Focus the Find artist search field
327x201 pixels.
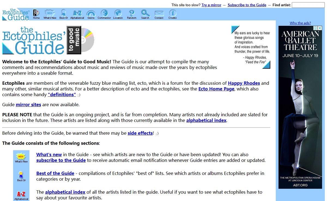click(308, 5)
